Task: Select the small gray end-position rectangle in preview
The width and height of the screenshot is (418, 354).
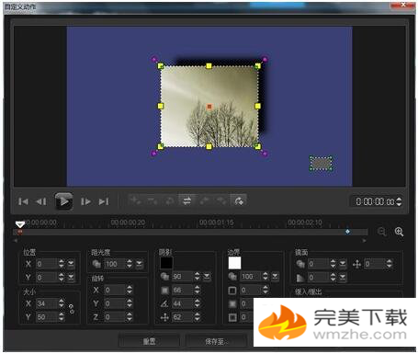Action: click(x=321, y=163)
